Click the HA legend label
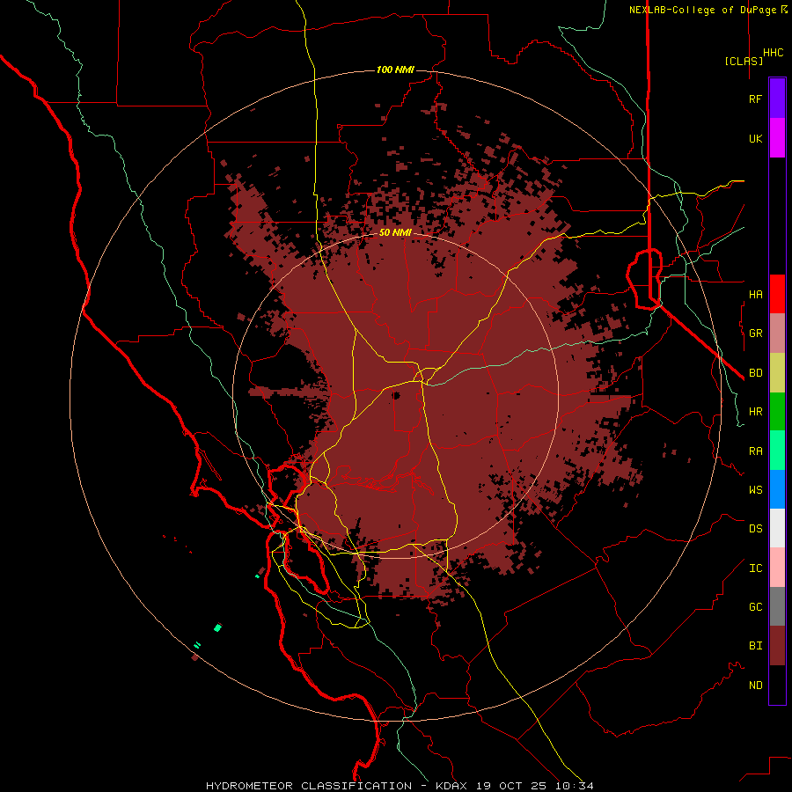Viewport: 792px width, 792px height. pyautogui.click(x=756, y=295)
